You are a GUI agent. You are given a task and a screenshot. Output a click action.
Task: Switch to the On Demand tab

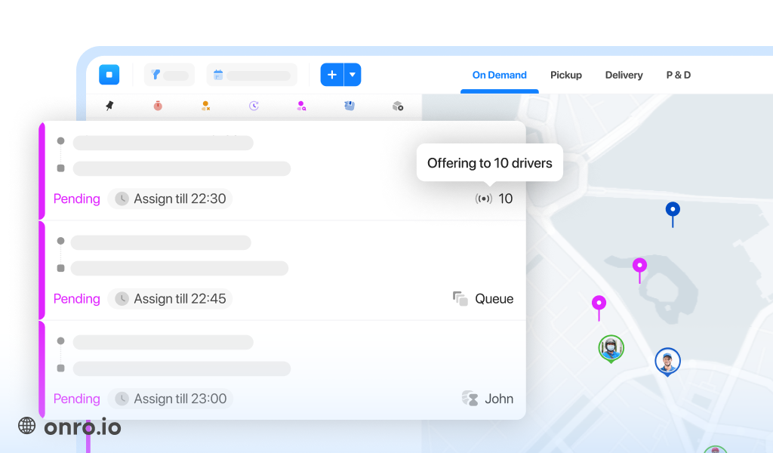pyautogui.click(x=500, y=75)
